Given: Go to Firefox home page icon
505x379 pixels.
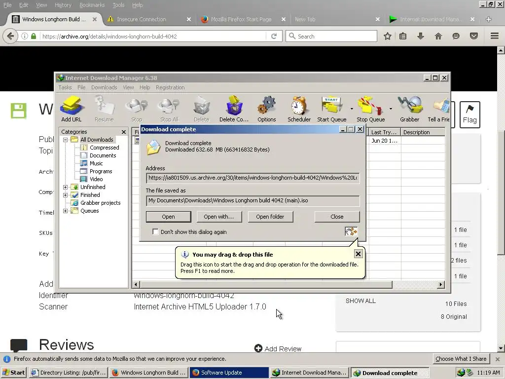Looking at the screenshot, I should click(x=438, y=36).
